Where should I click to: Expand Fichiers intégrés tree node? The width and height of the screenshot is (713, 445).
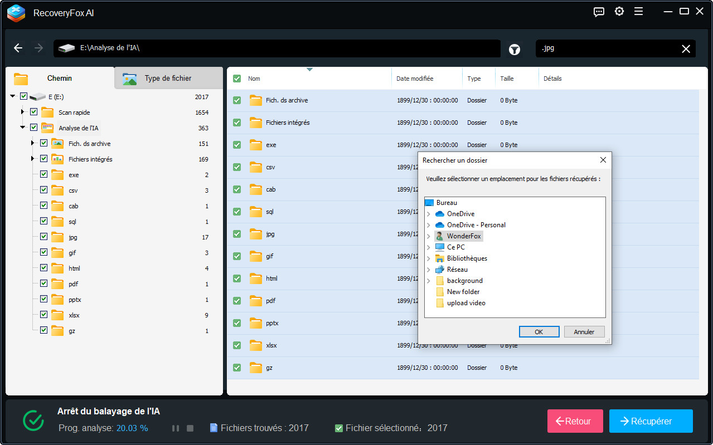(x=33, y=159)
